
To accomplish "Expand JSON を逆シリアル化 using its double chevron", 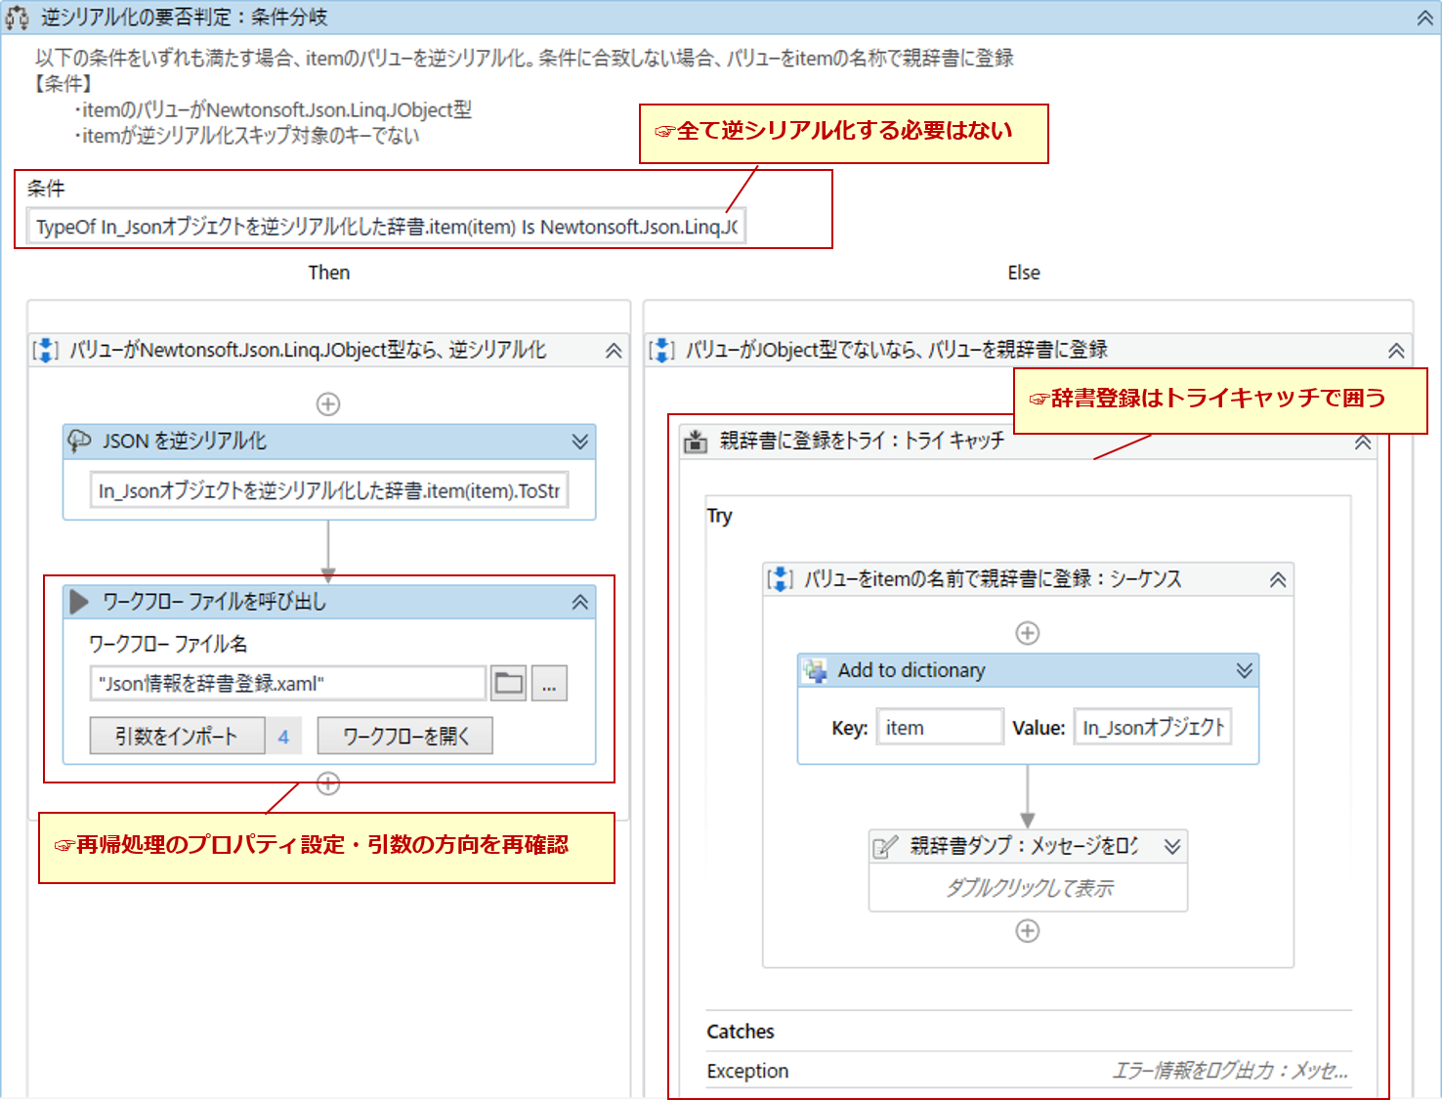I will click(578, 442).
